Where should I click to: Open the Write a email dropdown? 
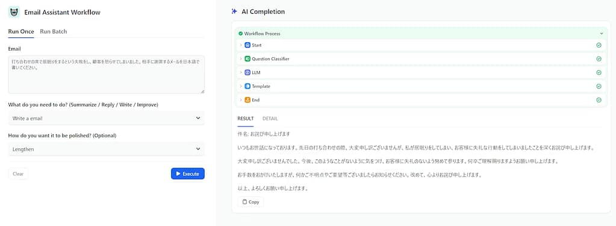tap(106, 118)
